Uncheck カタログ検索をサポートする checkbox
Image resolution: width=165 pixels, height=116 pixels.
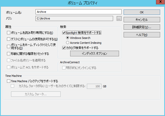pyautogui.click(x=64, y=48)
